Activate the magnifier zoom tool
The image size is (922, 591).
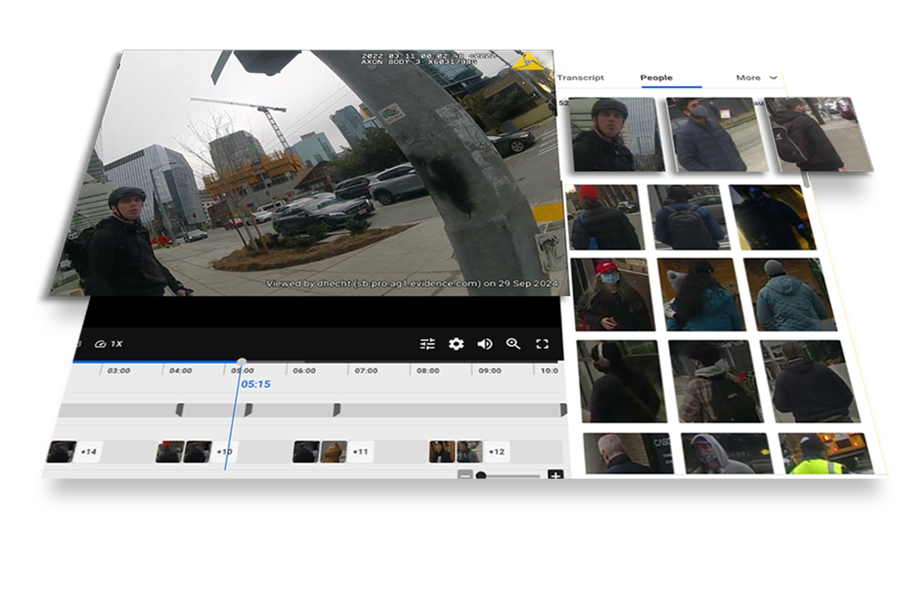pos(513,344)
